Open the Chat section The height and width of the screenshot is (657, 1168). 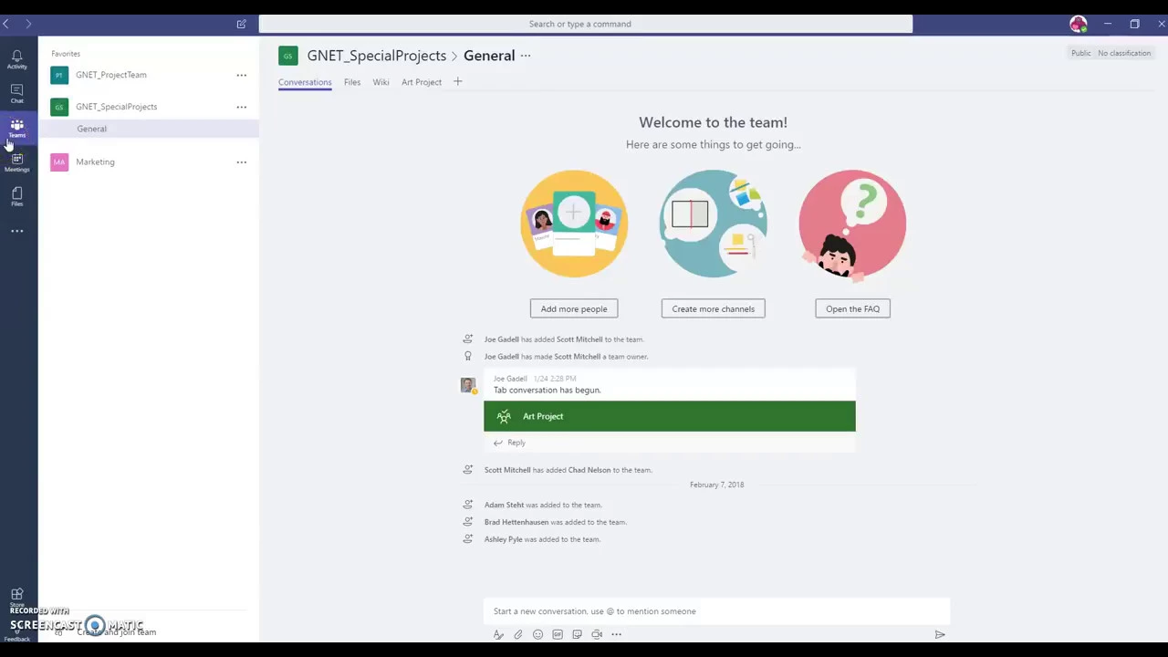click(16, 93)
